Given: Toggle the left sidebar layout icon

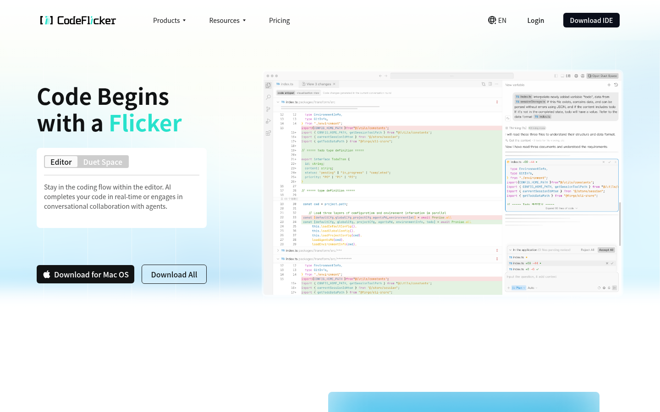Looking at the screenshot, I should [x=556, y=76].
